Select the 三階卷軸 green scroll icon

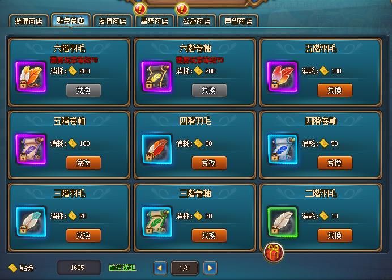156,222
